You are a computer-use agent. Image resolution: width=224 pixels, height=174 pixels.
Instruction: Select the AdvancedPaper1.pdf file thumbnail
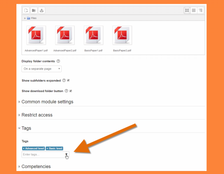[36, 35]
